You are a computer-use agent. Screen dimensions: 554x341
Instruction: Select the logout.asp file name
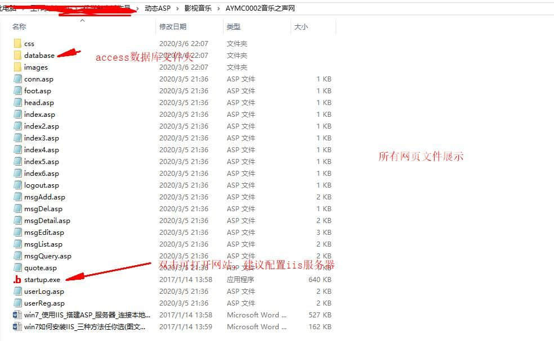41,185
